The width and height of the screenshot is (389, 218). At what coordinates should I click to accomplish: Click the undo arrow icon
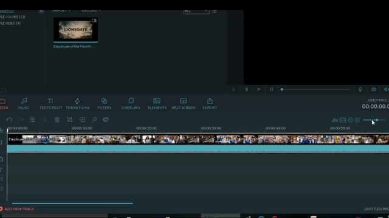point(9,120)
